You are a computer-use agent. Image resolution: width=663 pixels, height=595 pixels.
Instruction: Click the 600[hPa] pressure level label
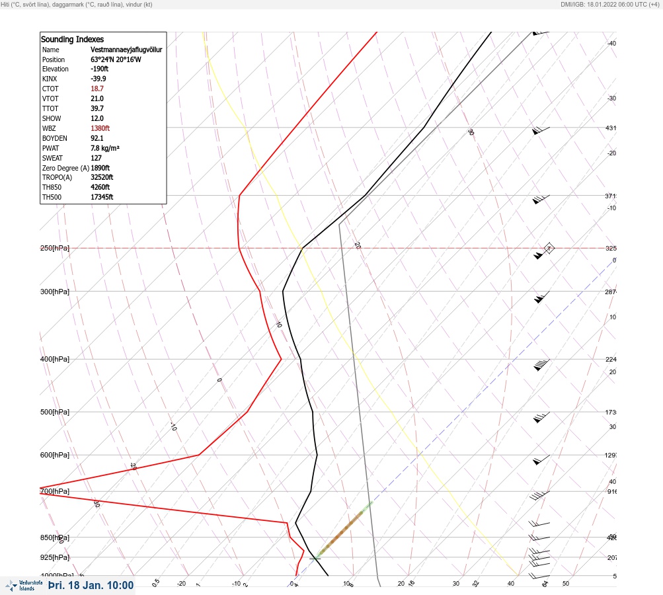click(x=55, y=455)
